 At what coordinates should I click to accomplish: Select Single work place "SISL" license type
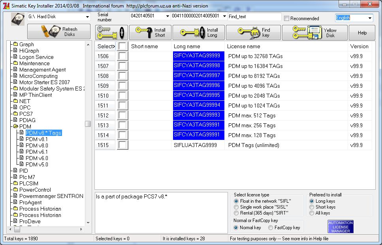(236, 207)
